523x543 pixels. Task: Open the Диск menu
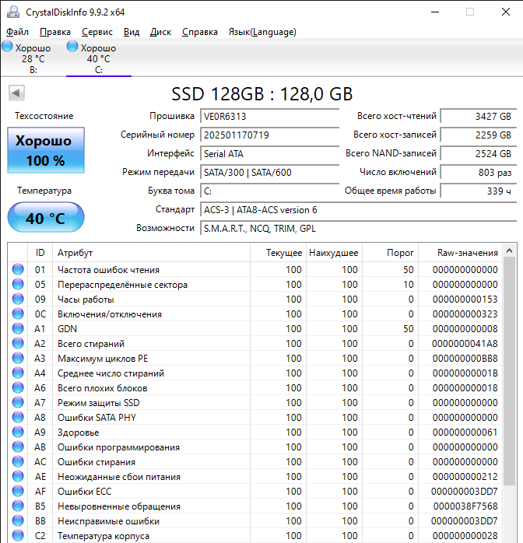160,32
